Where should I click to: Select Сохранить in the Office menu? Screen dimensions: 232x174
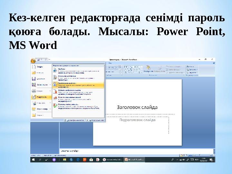(x=41, y=79)
